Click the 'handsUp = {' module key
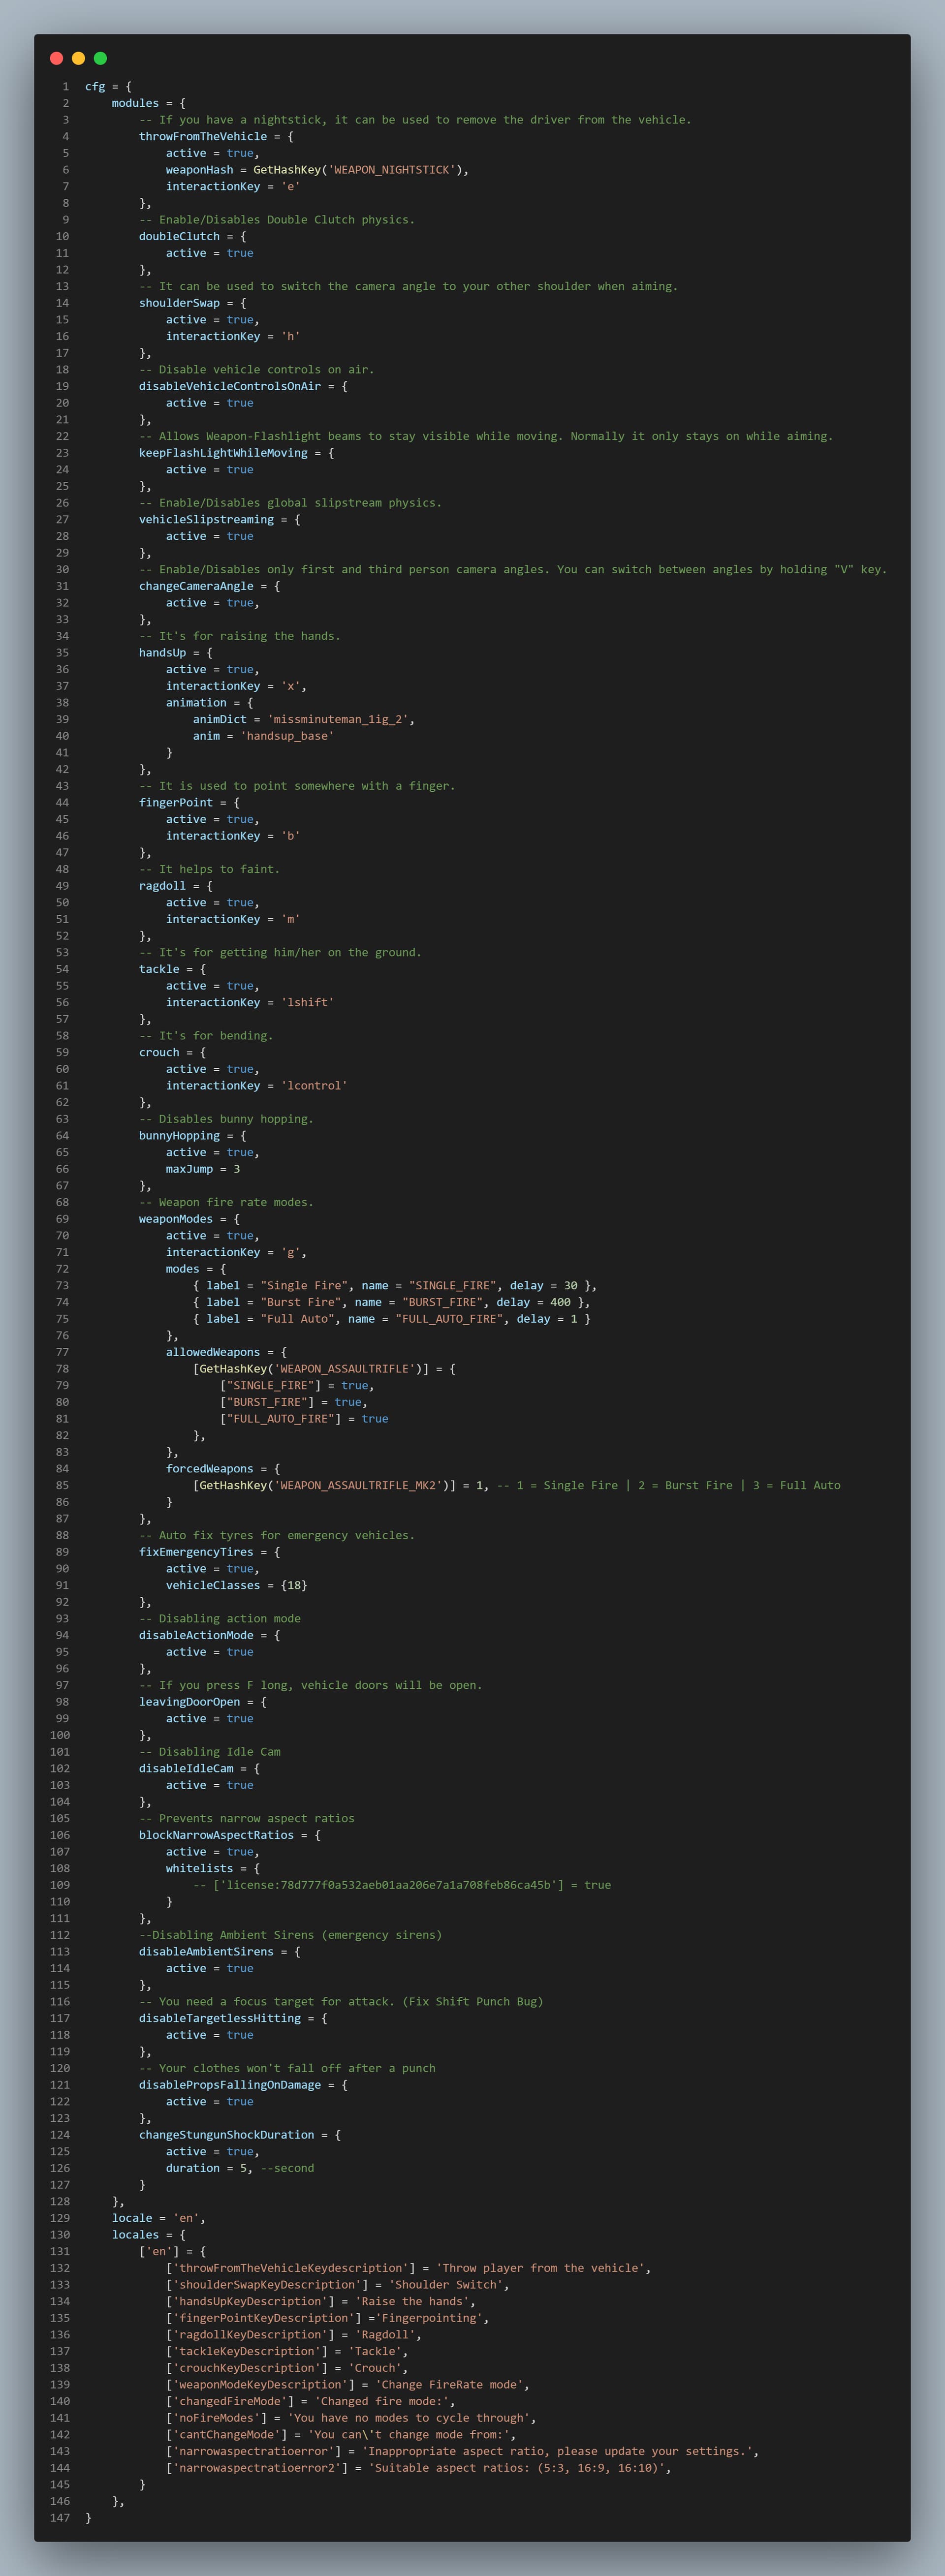 click(x=176, y=653)
